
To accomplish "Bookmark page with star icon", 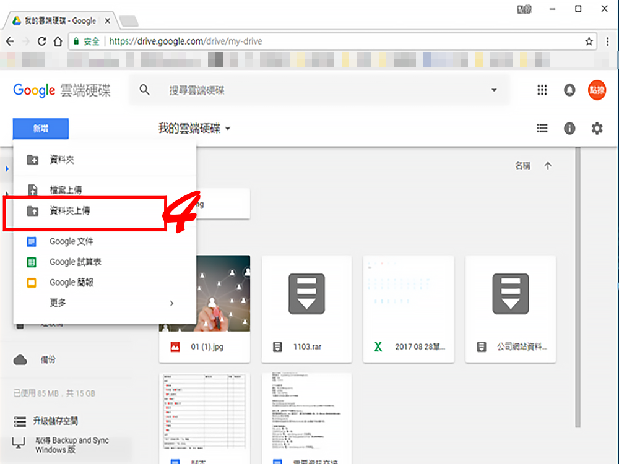I will click(589, 41).
